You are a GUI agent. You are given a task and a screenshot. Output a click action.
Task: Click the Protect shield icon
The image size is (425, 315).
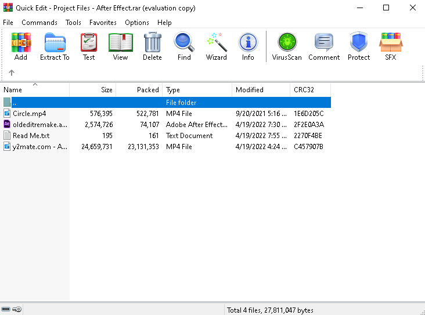[359, 42]
